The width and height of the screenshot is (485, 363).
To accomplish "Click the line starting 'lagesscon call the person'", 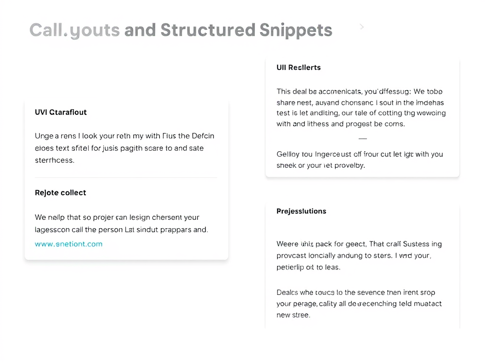I will coord(121,230).
